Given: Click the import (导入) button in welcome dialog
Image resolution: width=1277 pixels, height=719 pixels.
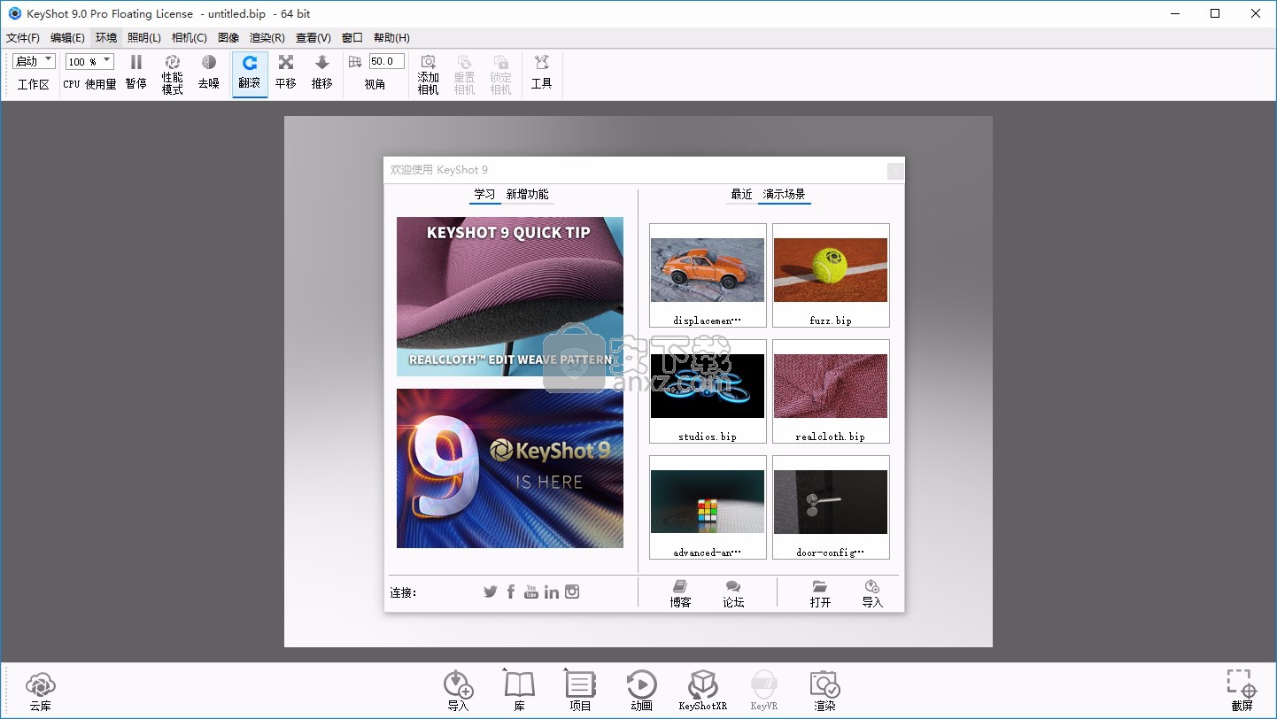Looking at the screenshot, I should (x=872, y=593).
